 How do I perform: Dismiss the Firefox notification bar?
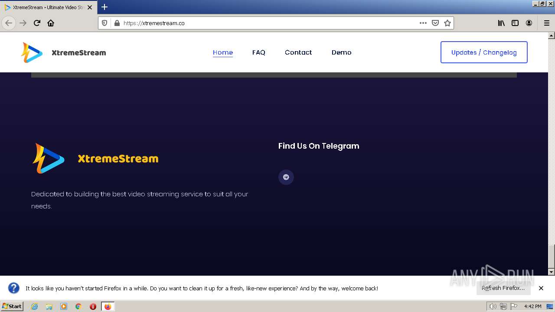[x=541, y=288]
